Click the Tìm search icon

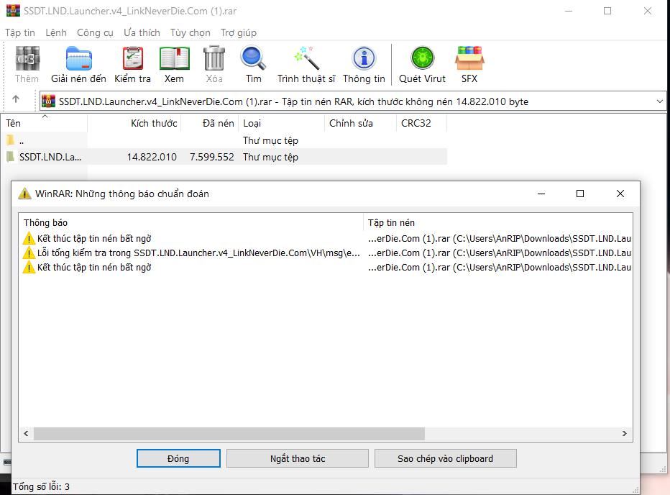point(253,65)
